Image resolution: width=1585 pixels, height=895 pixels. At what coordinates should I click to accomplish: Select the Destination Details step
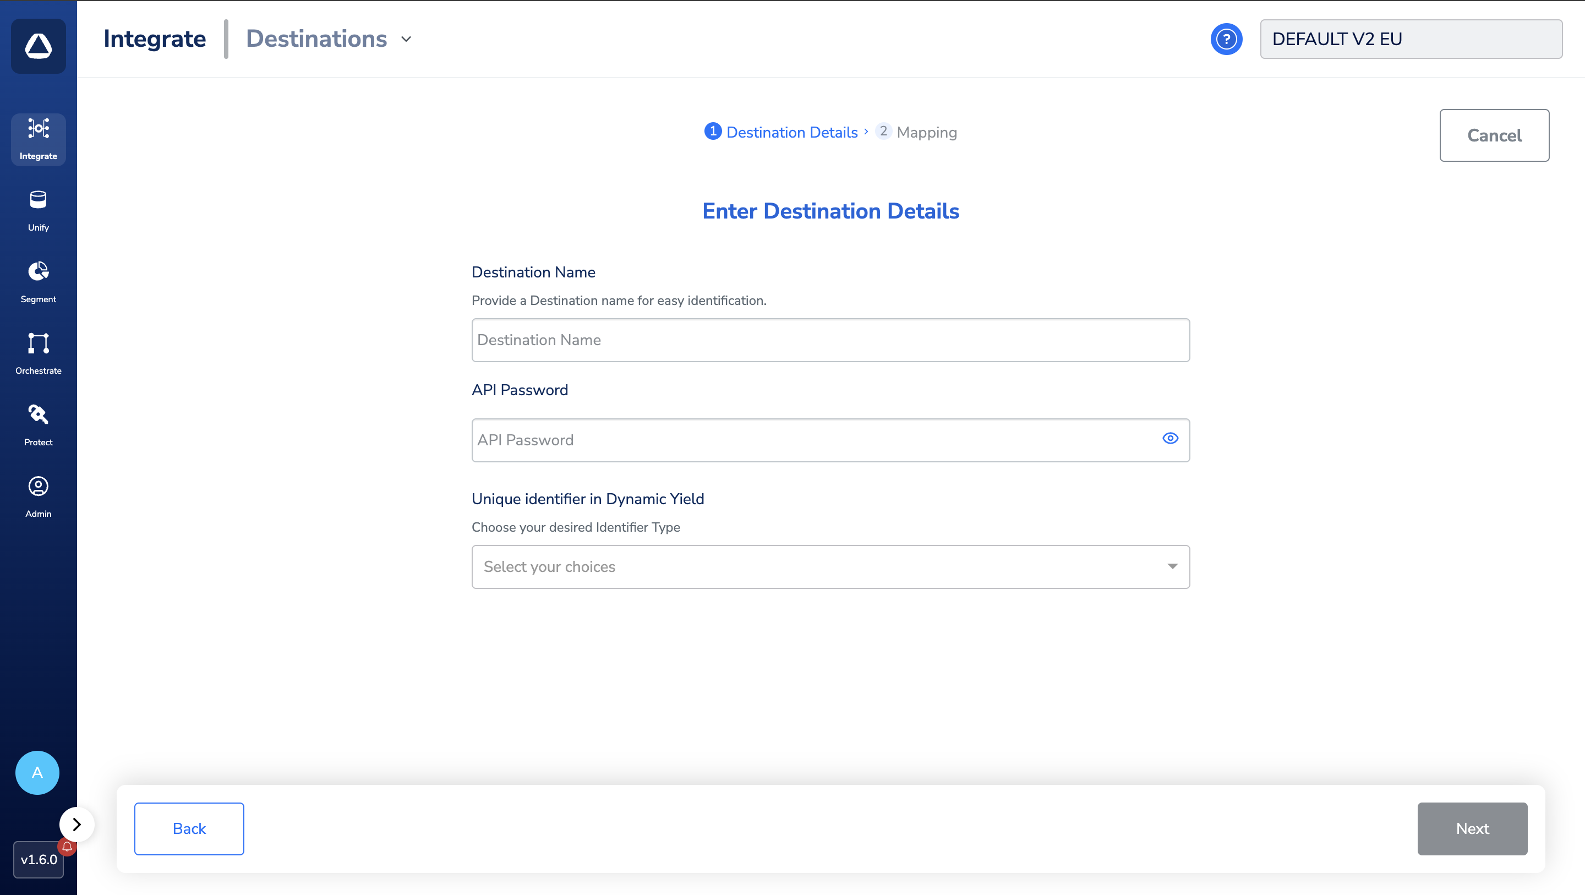point(781,132)
